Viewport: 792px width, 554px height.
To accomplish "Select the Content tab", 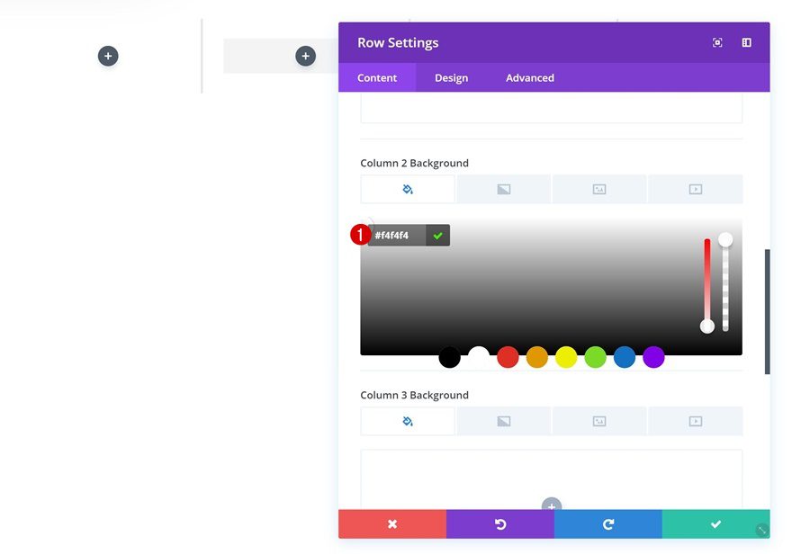I will (x=377, y=77).
